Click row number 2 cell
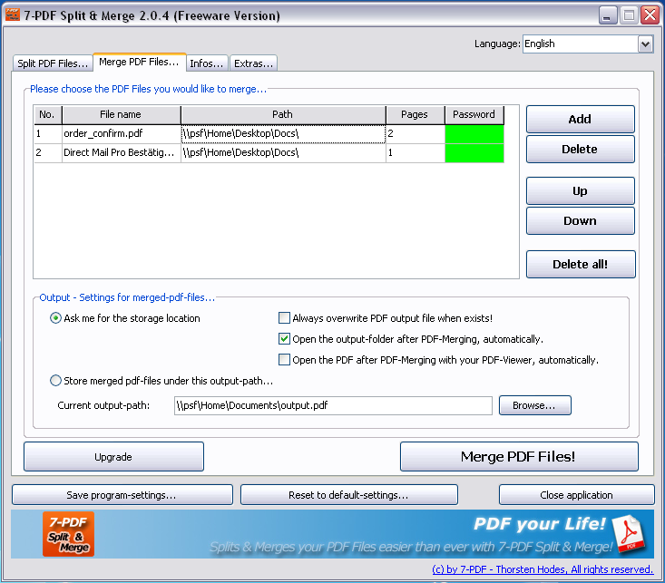 pos(48,153)
